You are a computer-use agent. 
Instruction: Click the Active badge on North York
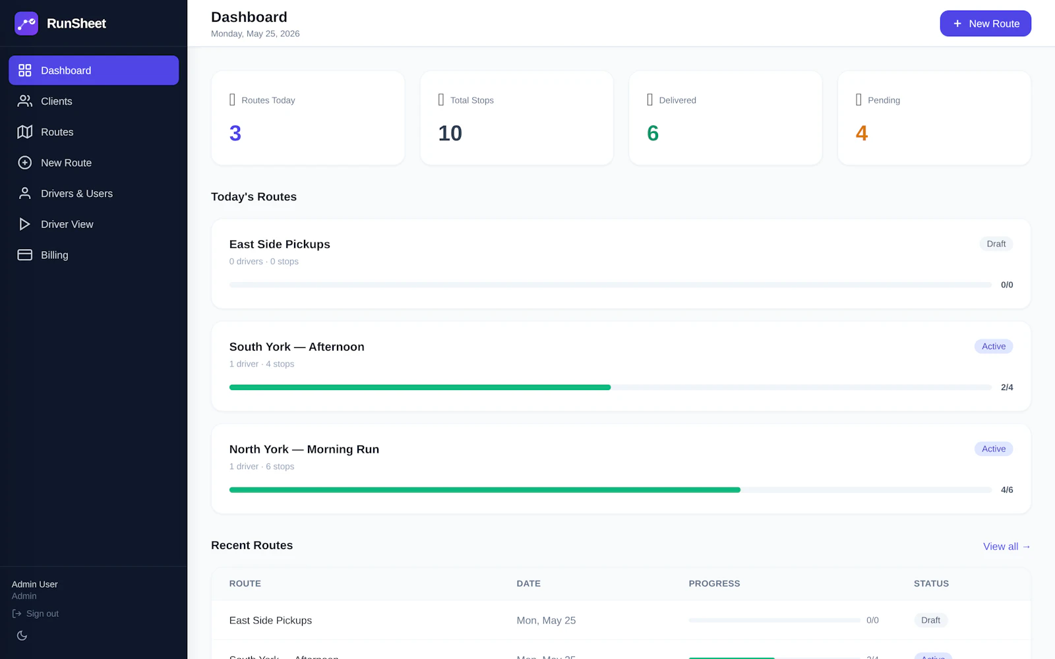[994, 449]
